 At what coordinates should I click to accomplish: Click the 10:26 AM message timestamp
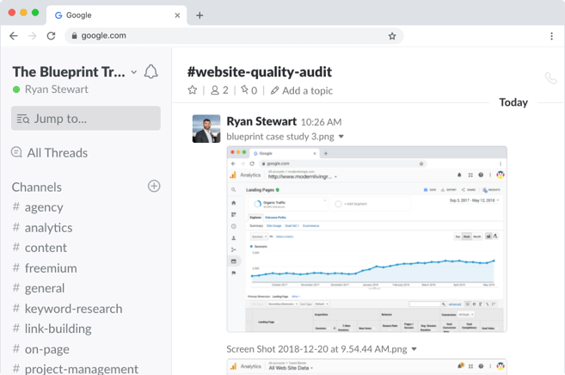point(321,122)
